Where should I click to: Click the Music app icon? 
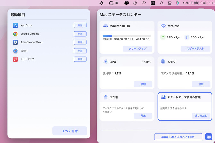click(x=15, y=59)
